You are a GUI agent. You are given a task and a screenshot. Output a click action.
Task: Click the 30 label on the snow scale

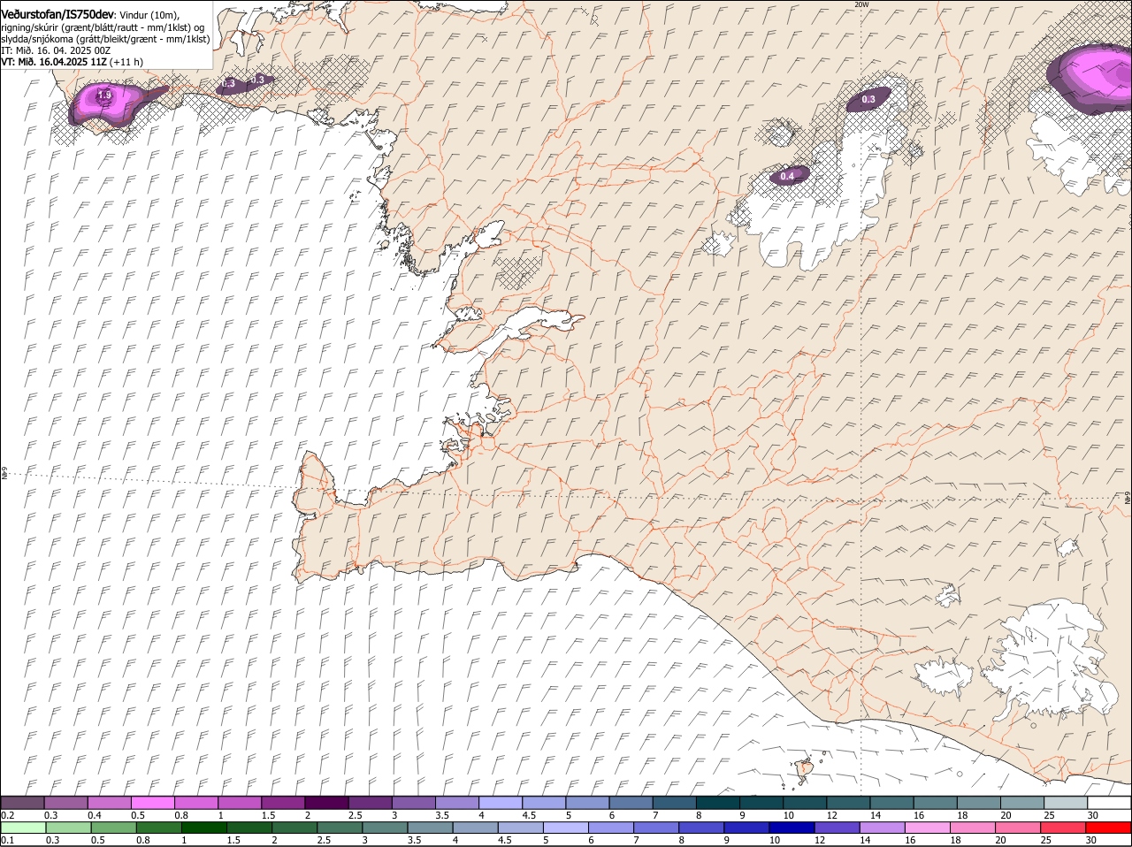[x=1093, y=815]
